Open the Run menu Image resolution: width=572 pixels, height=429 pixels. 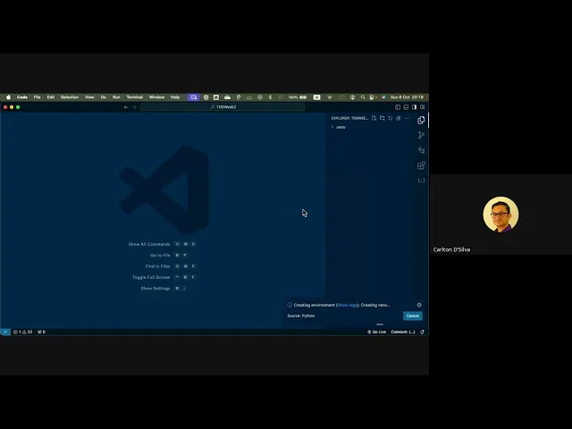coord(116,97)
